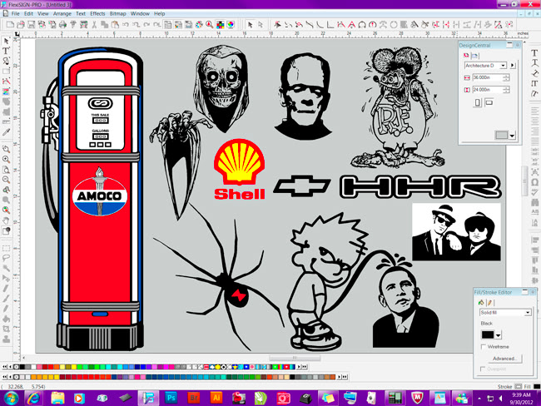541x406 pixels.
Task: Open the Effects menu
Action: (97, 14)
